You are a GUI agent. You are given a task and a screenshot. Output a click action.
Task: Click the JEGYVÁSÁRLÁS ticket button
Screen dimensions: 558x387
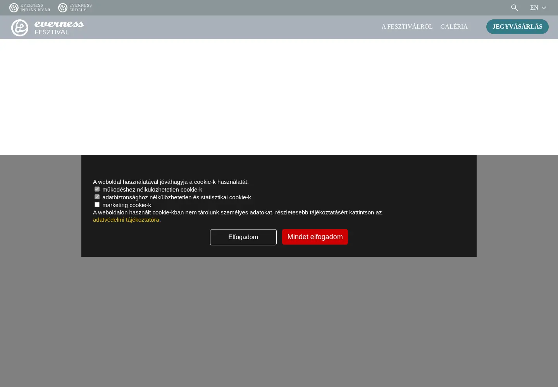pyautogui.click(x=517, y=27)
